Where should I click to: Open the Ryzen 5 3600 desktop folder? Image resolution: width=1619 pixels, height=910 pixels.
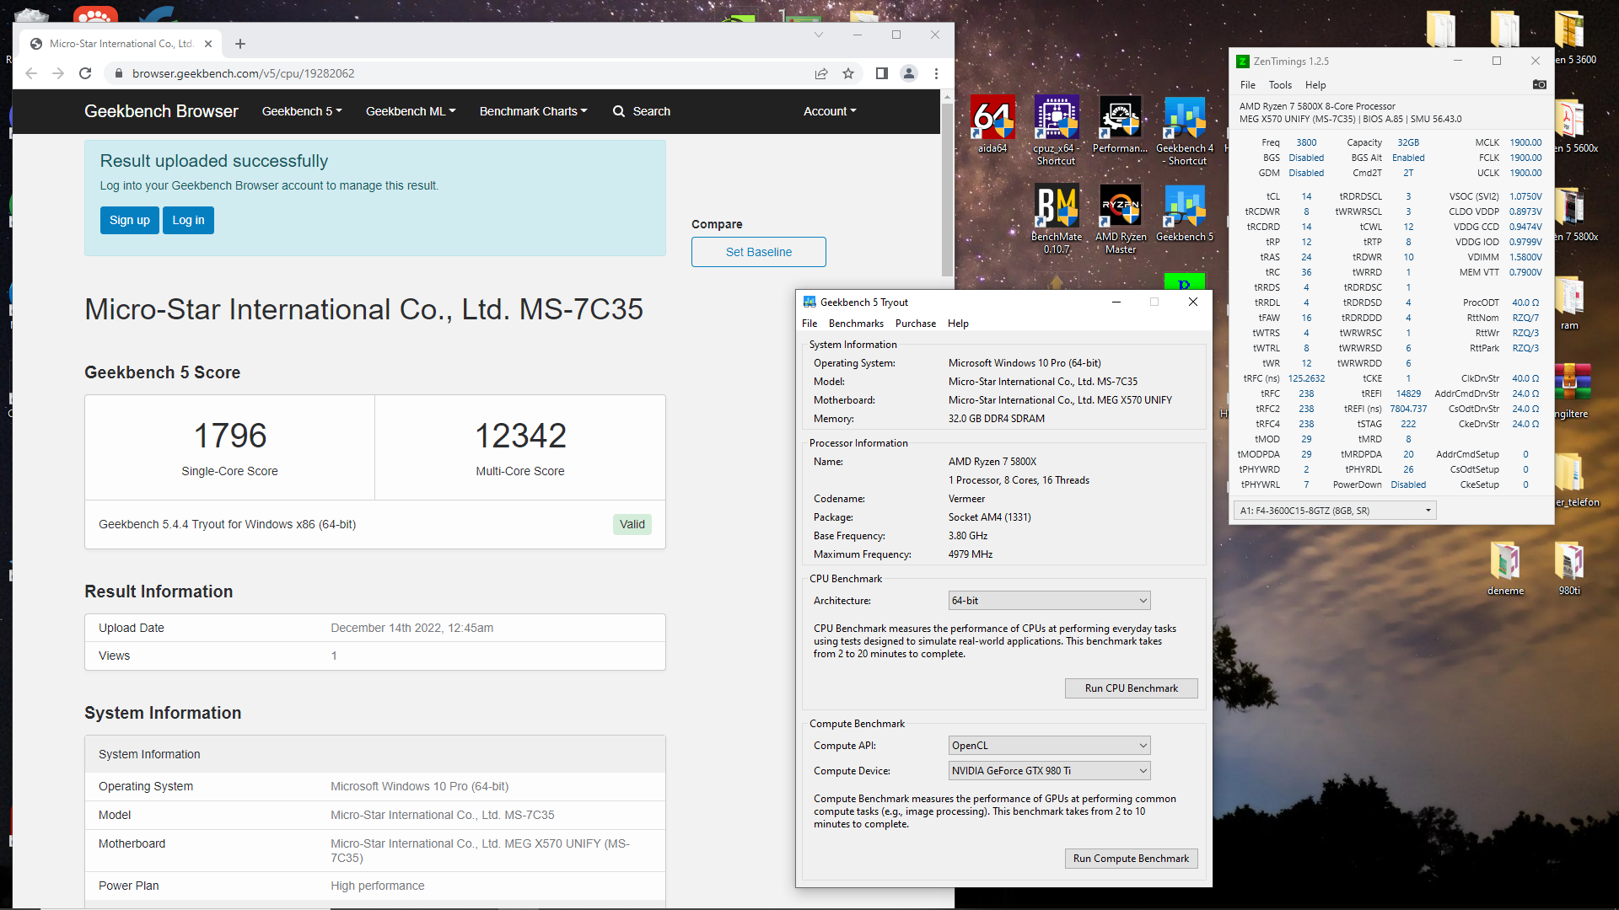coord(1573,36)
